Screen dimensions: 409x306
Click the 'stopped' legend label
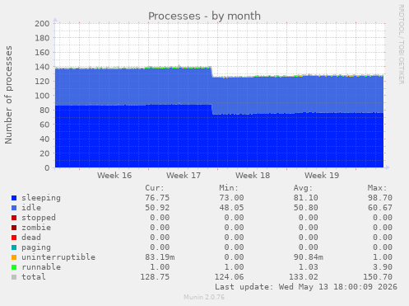tap(39, 218)
